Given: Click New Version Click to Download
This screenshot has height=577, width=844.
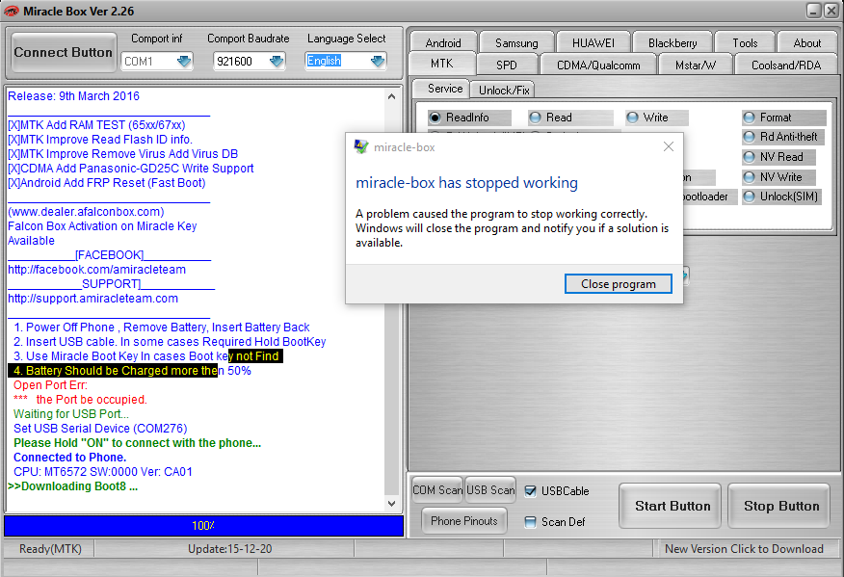Looking at the screenshot, I should [744, 548].
